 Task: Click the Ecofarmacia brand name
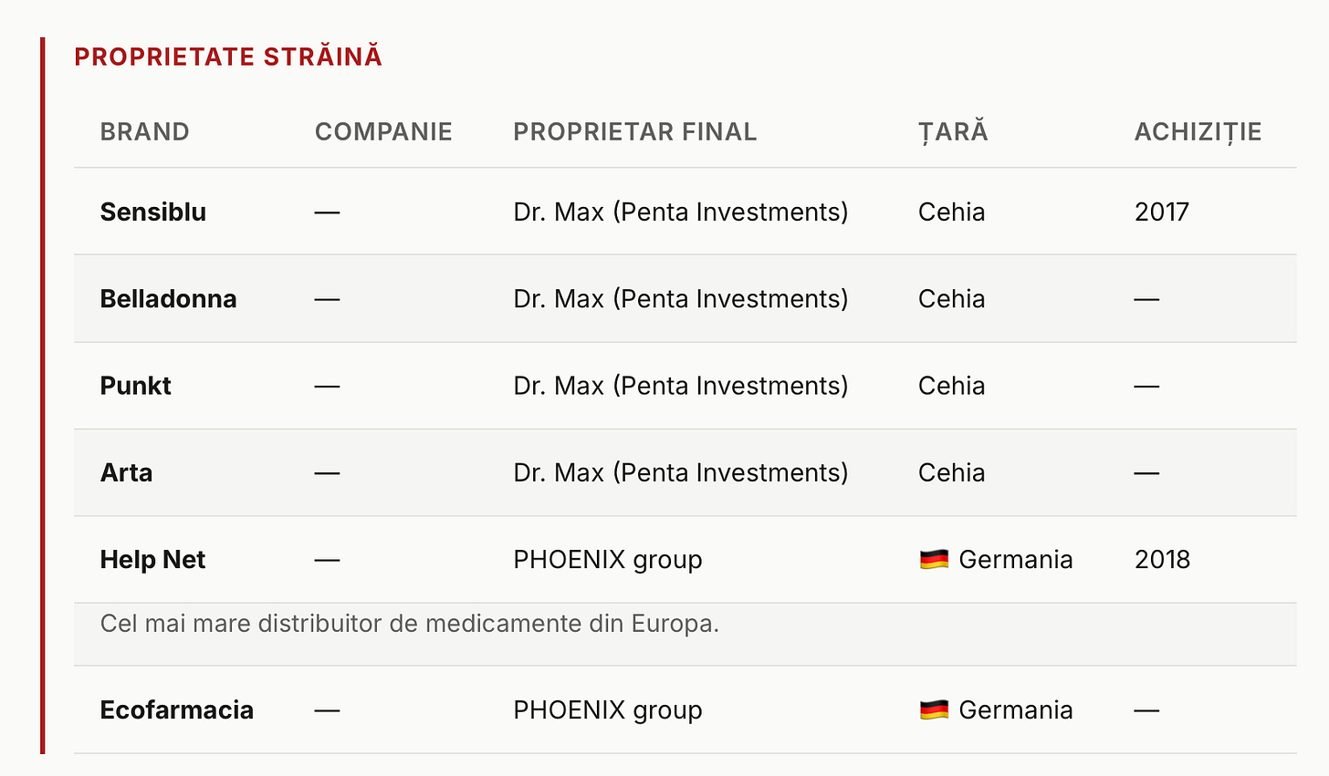pyautogui.click(x=177, y=709)
